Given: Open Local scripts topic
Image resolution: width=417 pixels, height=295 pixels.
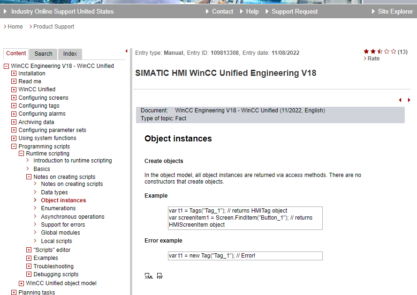Looking at the screenshot, I should tap(56, 241).
